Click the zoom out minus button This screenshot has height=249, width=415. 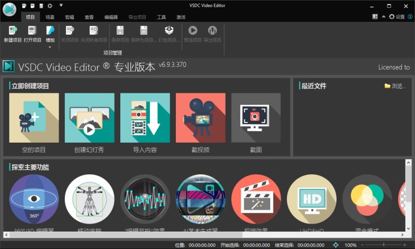click(362, 245)
